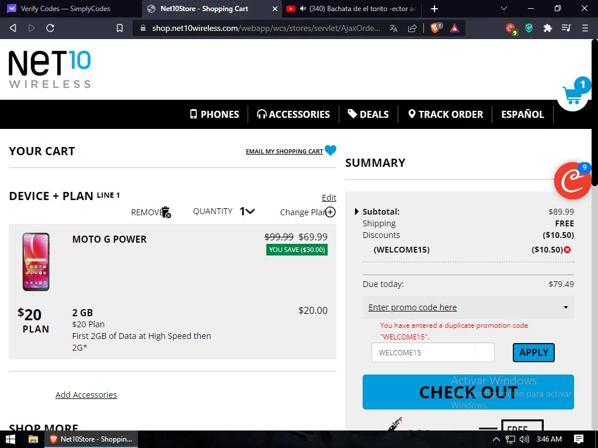Mute the YouTube tab audio icon
The image size is (598, 448).
pos(303,8)
